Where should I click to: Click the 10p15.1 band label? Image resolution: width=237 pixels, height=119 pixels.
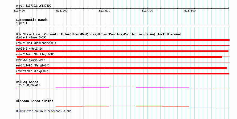coord(22,23)
